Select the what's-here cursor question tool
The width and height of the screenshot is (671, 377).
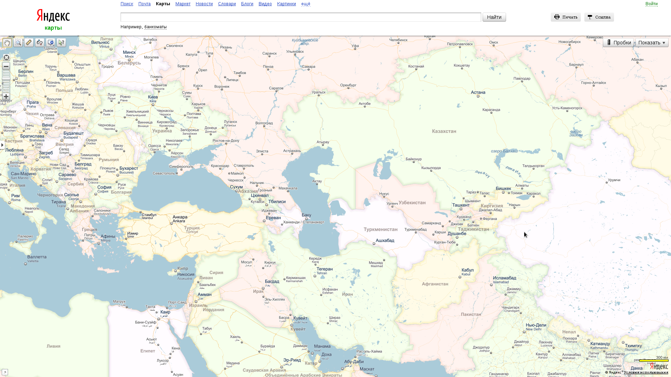(x=61, y=43)
